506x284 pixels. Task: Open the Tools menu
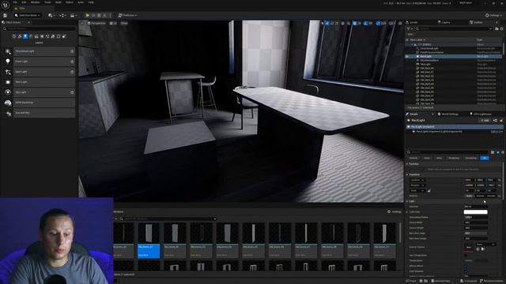(x=47, y=2)
